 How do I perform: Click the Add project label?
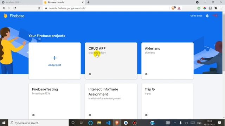54,65
